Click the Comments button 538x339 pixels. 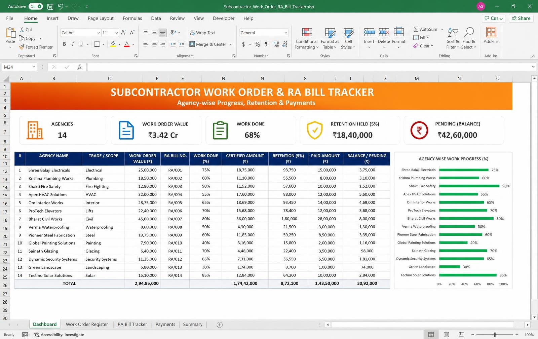click(494, 18)
